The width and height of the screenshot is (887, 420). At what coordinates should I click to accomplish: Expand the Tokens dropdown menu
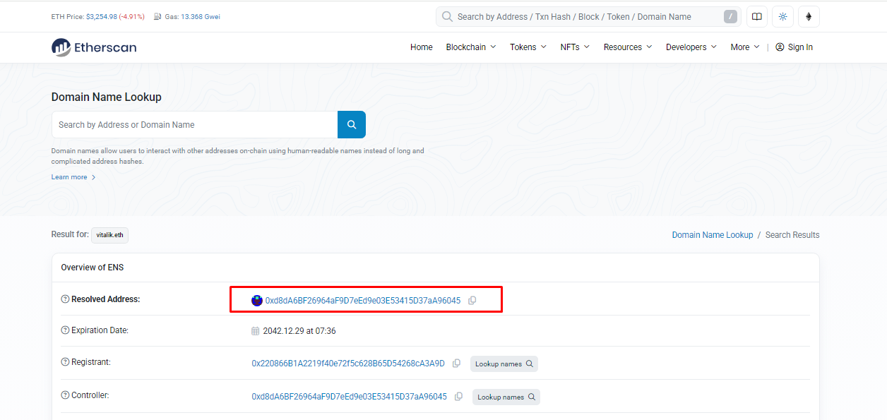pyautogui.click(x=528, y=47)
